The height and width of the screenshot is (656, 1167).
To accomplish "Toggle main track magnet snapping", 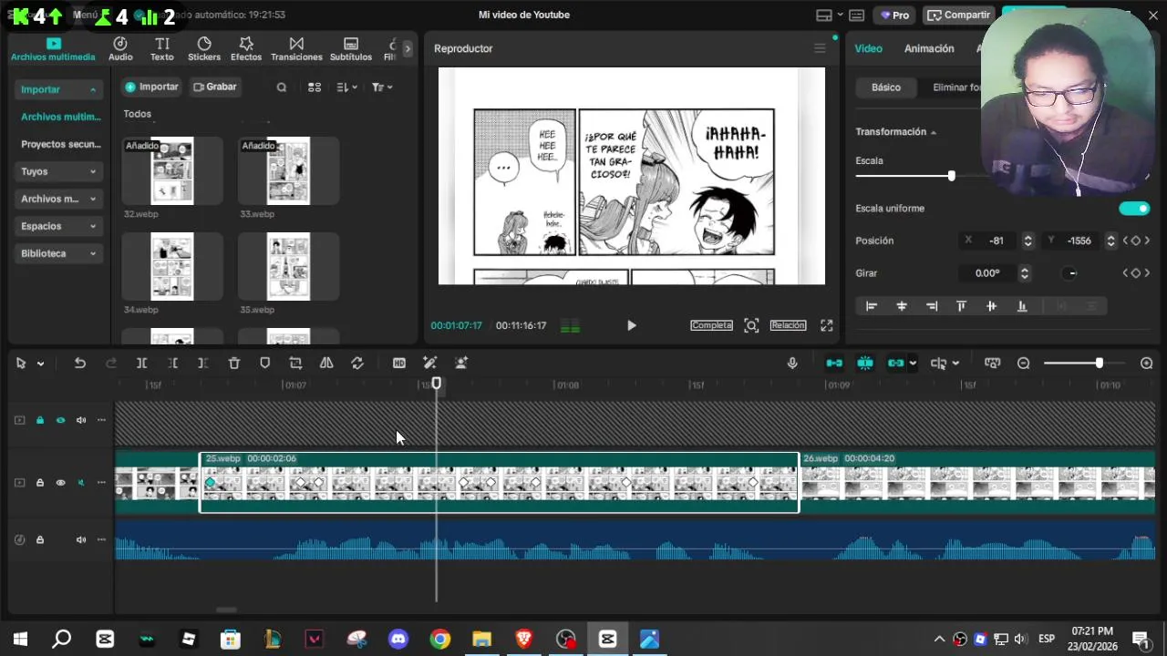I will pyautogui.click(x=834, y=363).
